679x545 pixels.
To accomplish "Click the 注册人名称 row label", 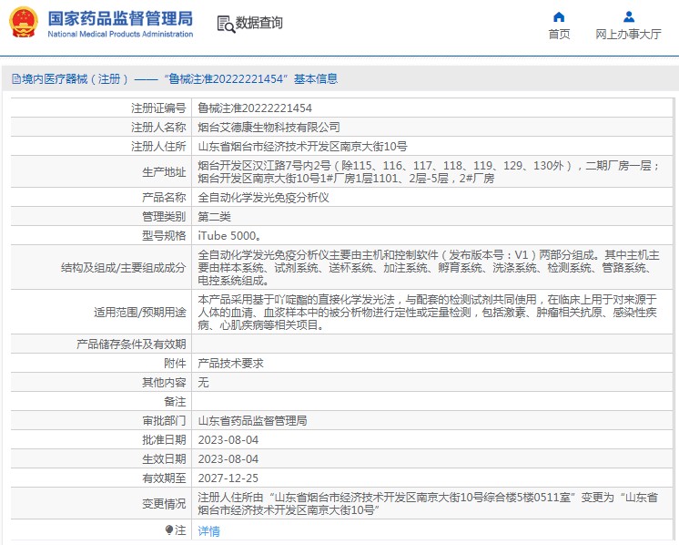I will click(x=158, y=127).
